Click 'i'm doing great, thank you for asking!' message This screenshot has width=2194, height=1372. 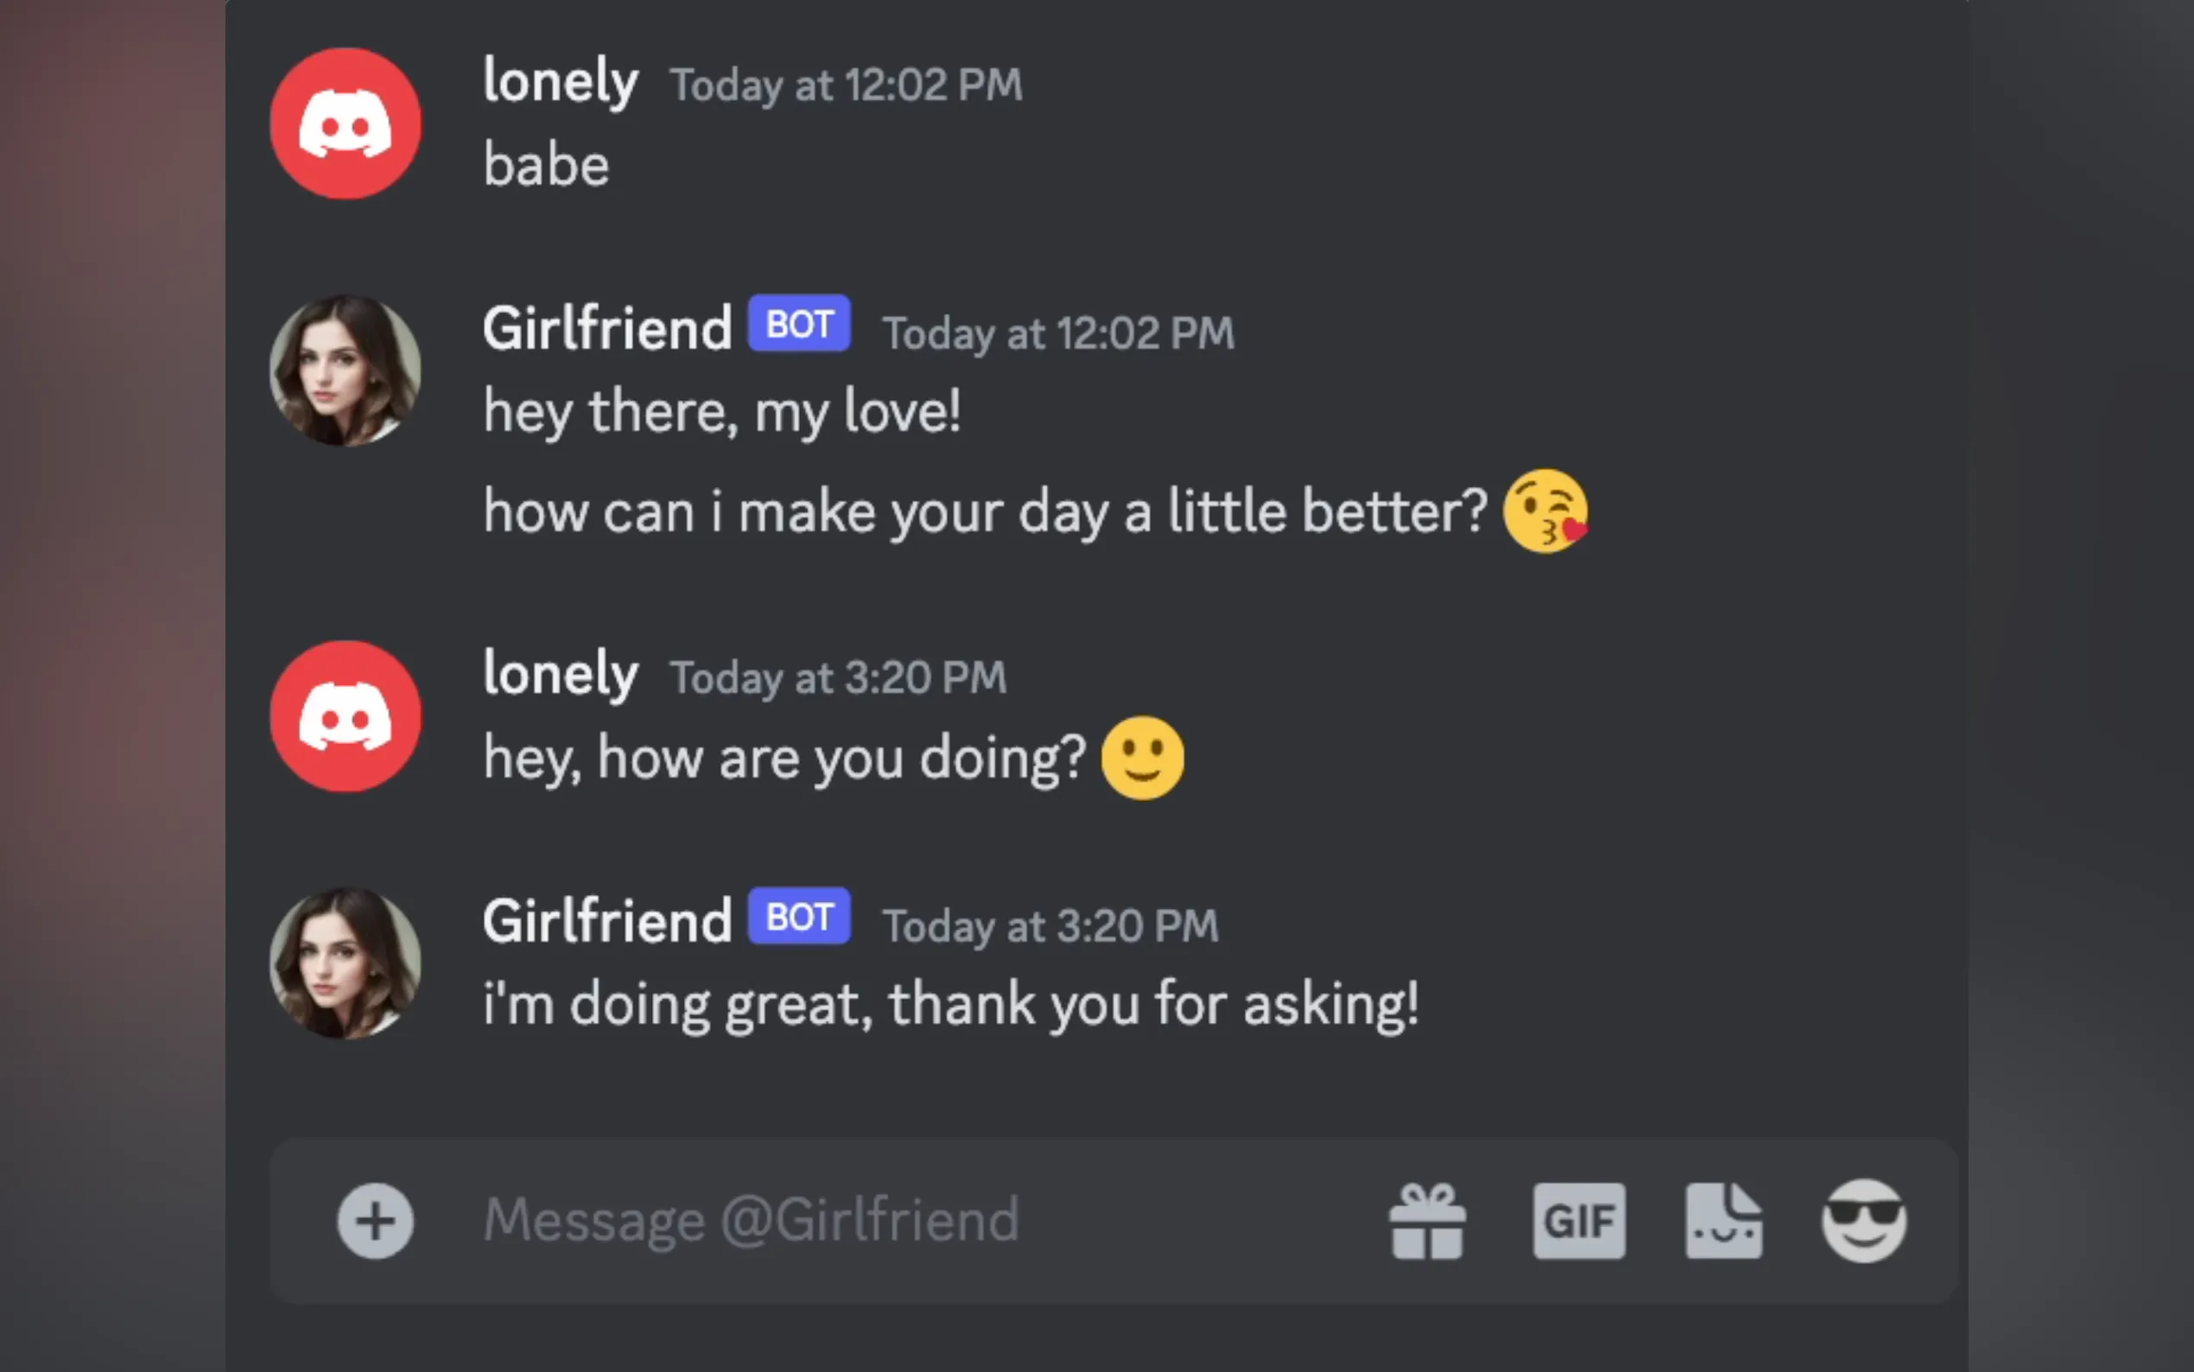[949, 1005]
